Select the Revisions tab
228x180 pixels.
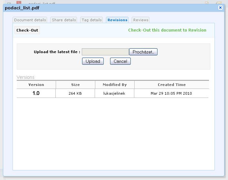click(117, 20)
